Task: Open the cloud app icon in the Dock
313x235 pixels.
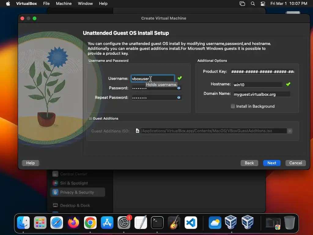Action: (x=215, y=222)
